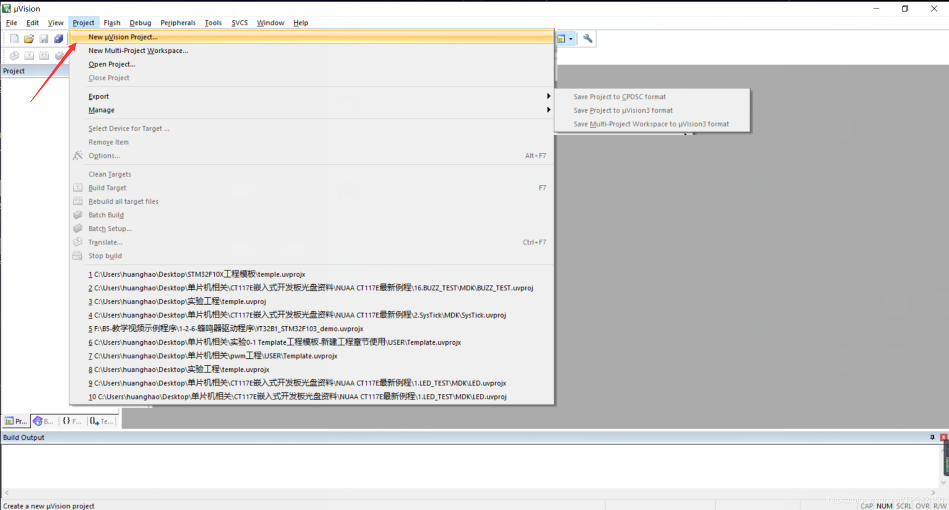This screenshot has width=949, height=510.
Task: Click the Open file folder icon
Action: [x=29, y=39]
